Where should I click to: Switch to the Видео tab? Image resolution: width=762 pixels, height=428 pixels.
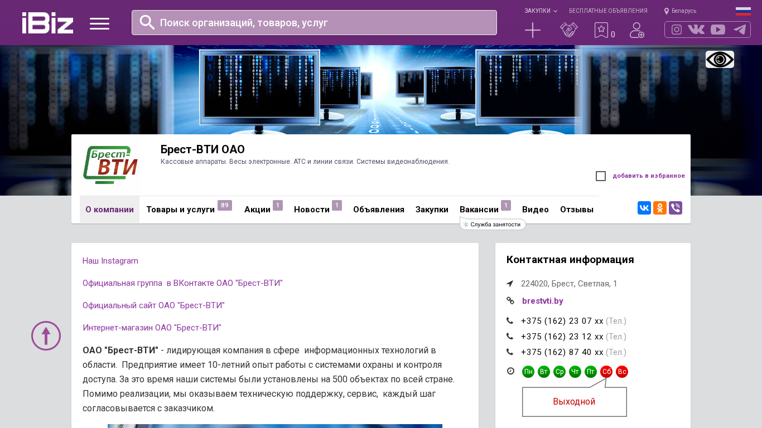(x=536, y=210)
